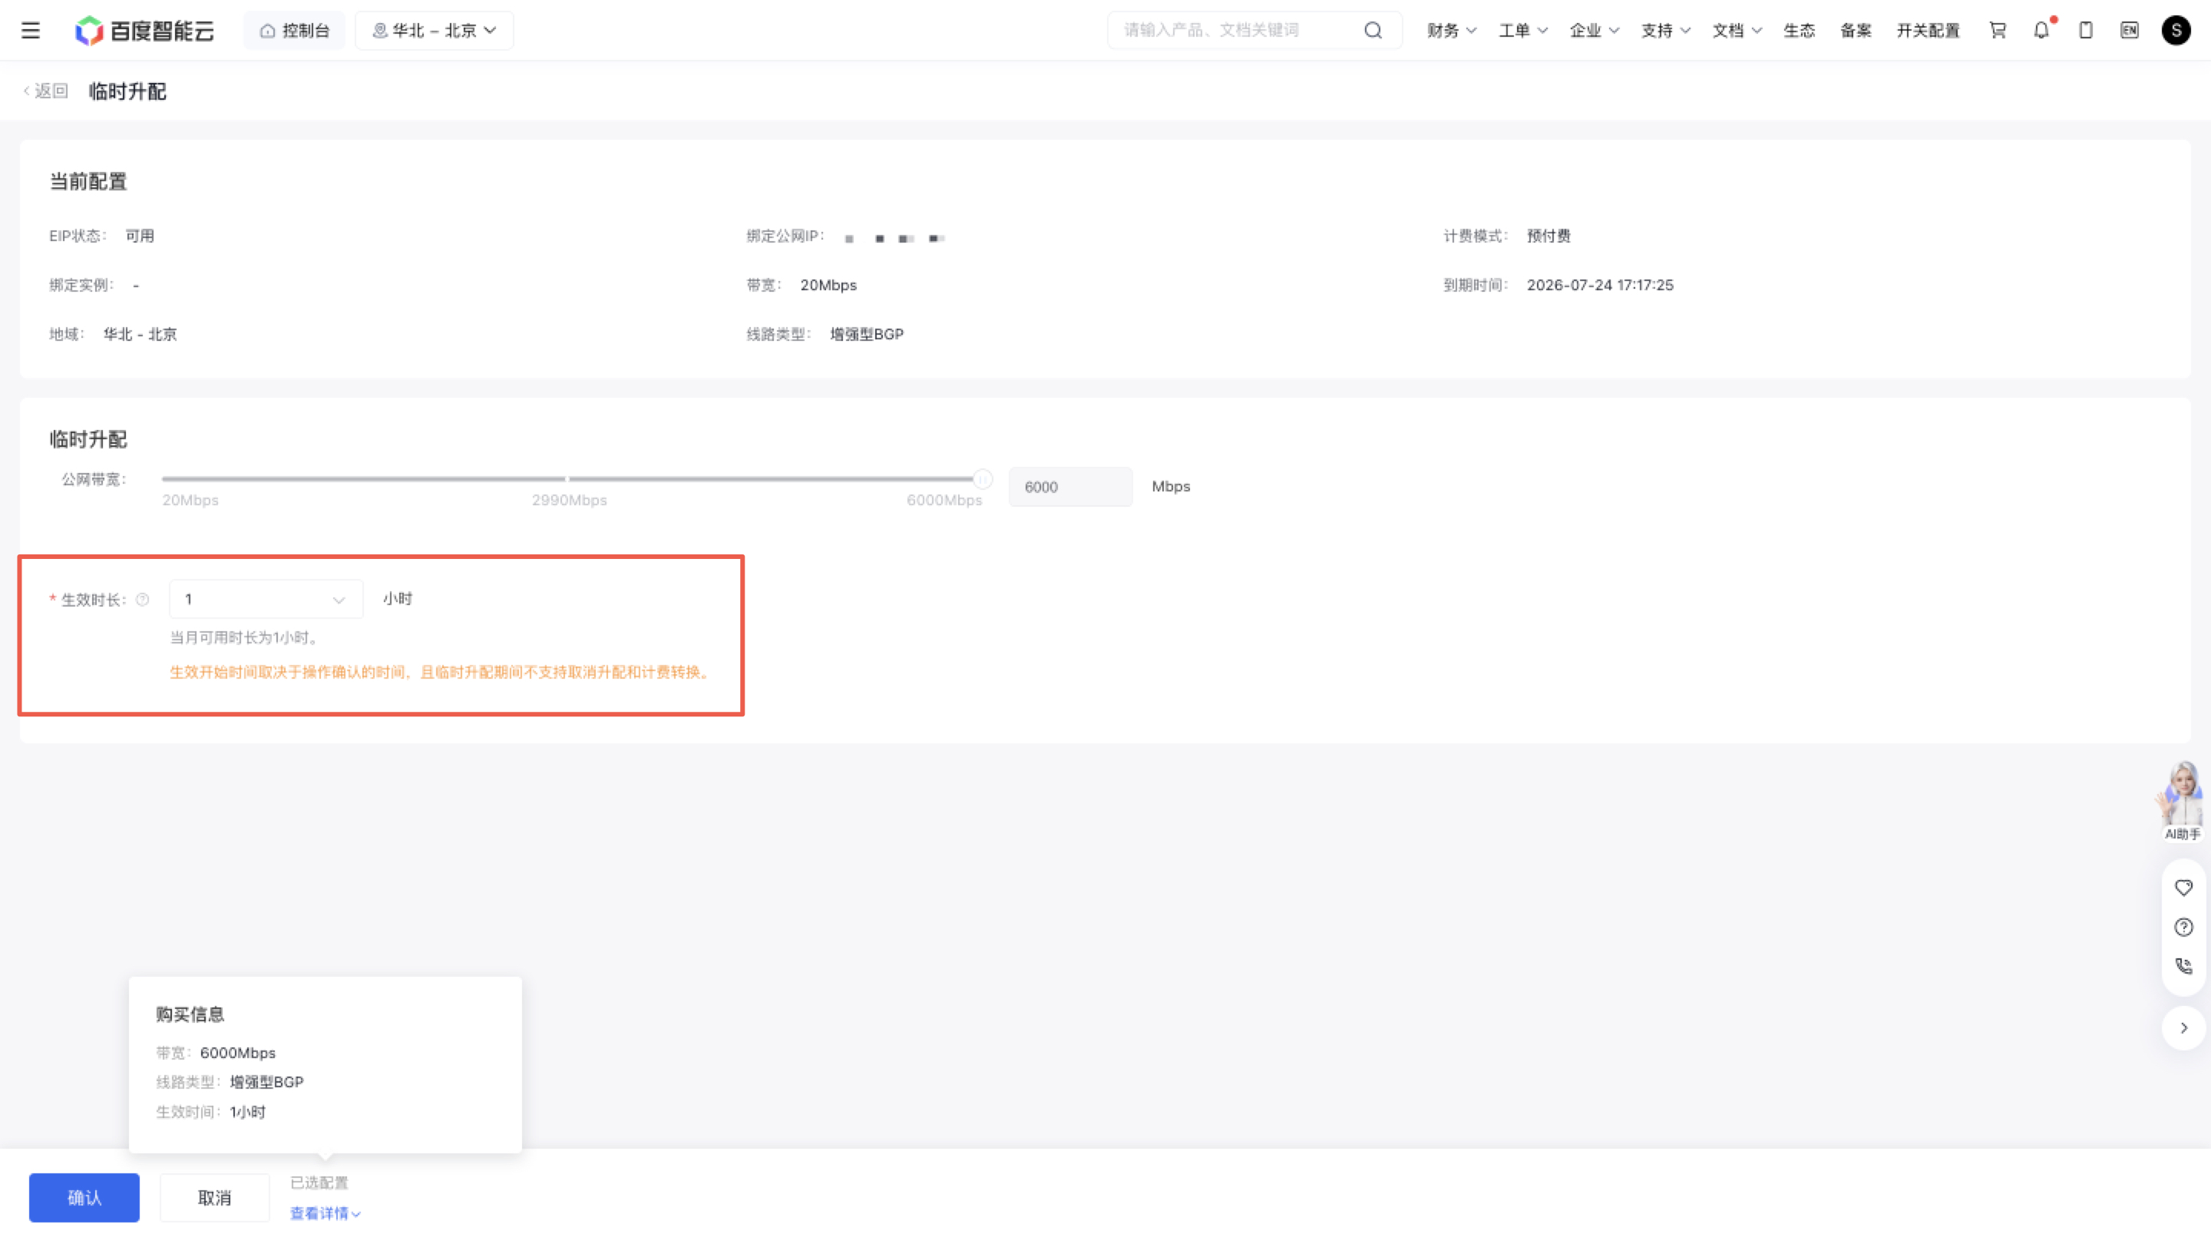Open the shopping cart icon
The width and height of the screenshot is (2211, 1247).
click(x=1998, y=31)
